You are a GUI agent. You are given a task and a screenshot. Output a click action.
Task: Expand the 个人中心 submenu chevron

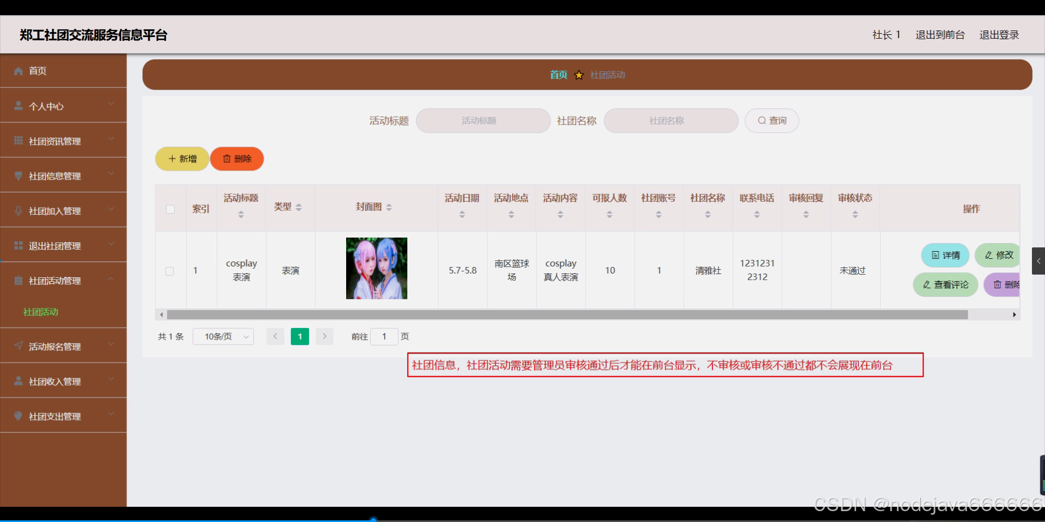point(111,103)
